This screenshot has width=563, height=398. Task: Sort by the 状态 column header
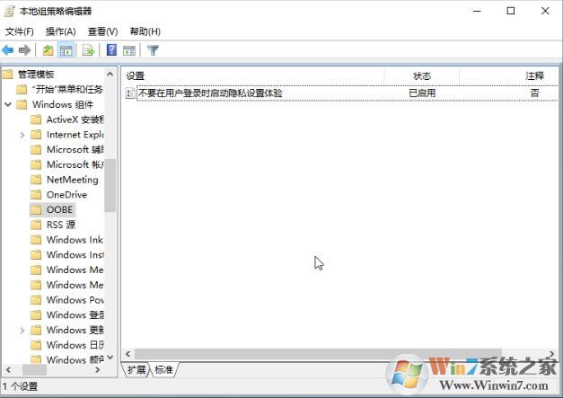pyautogui.click(x=422, y=75)
